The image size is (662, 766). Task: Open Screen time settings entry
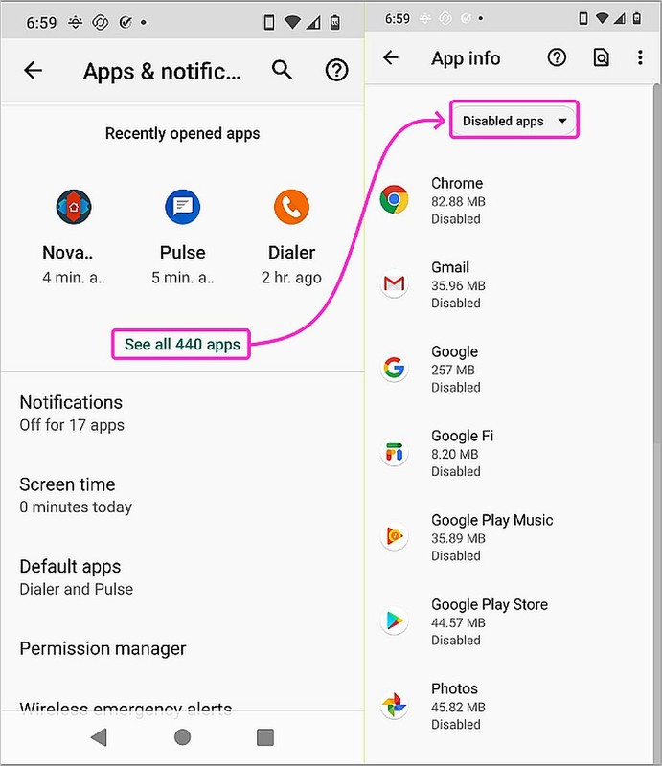click(182, 495)
